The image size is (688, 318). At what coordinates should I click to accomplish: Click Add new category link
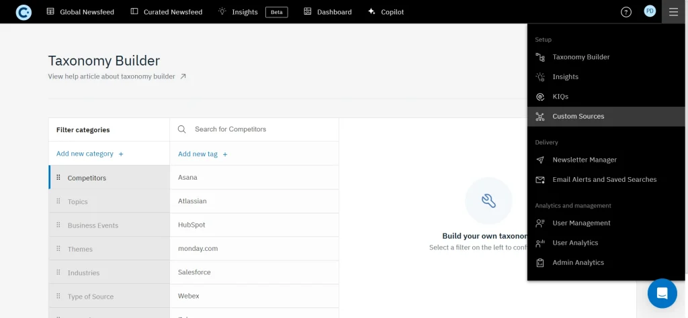pos(85,154)
